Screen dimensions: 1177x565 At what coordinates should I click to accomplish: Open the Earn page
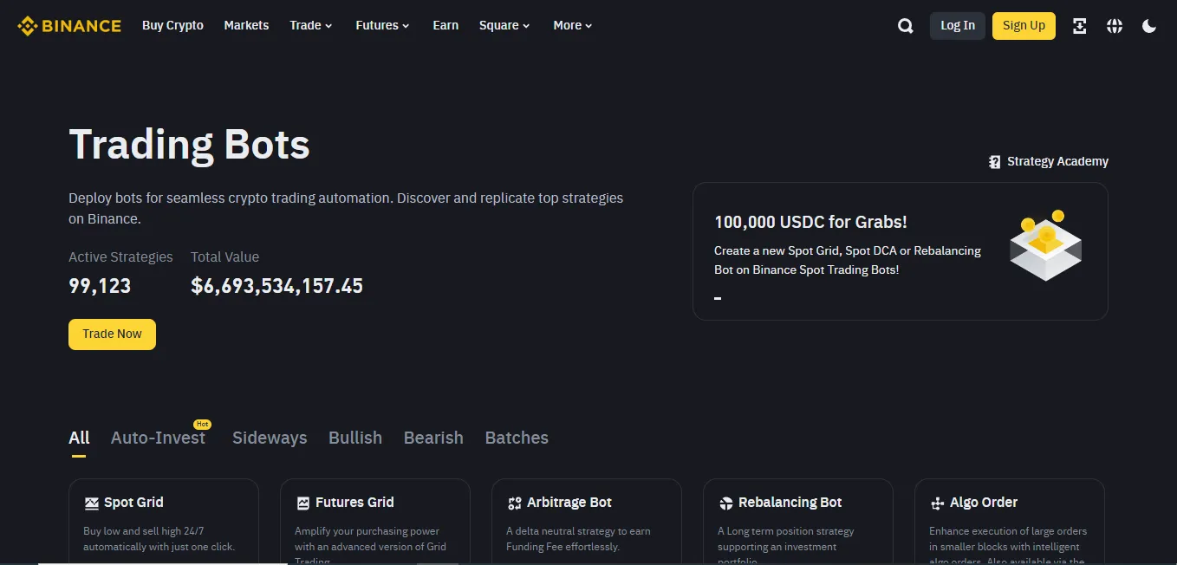pos(445,25)
